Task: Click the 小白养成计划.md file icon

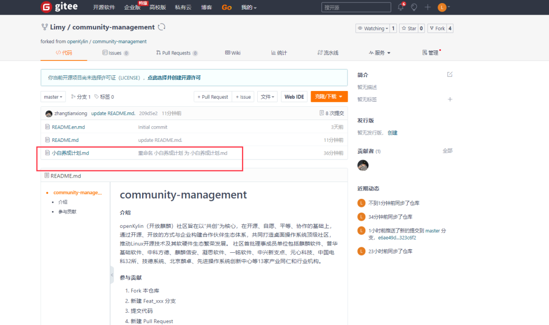Action: point(47,153)
